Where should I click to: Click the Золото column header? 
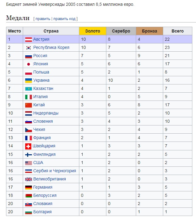pyautogui.click(x=92, y=31)
